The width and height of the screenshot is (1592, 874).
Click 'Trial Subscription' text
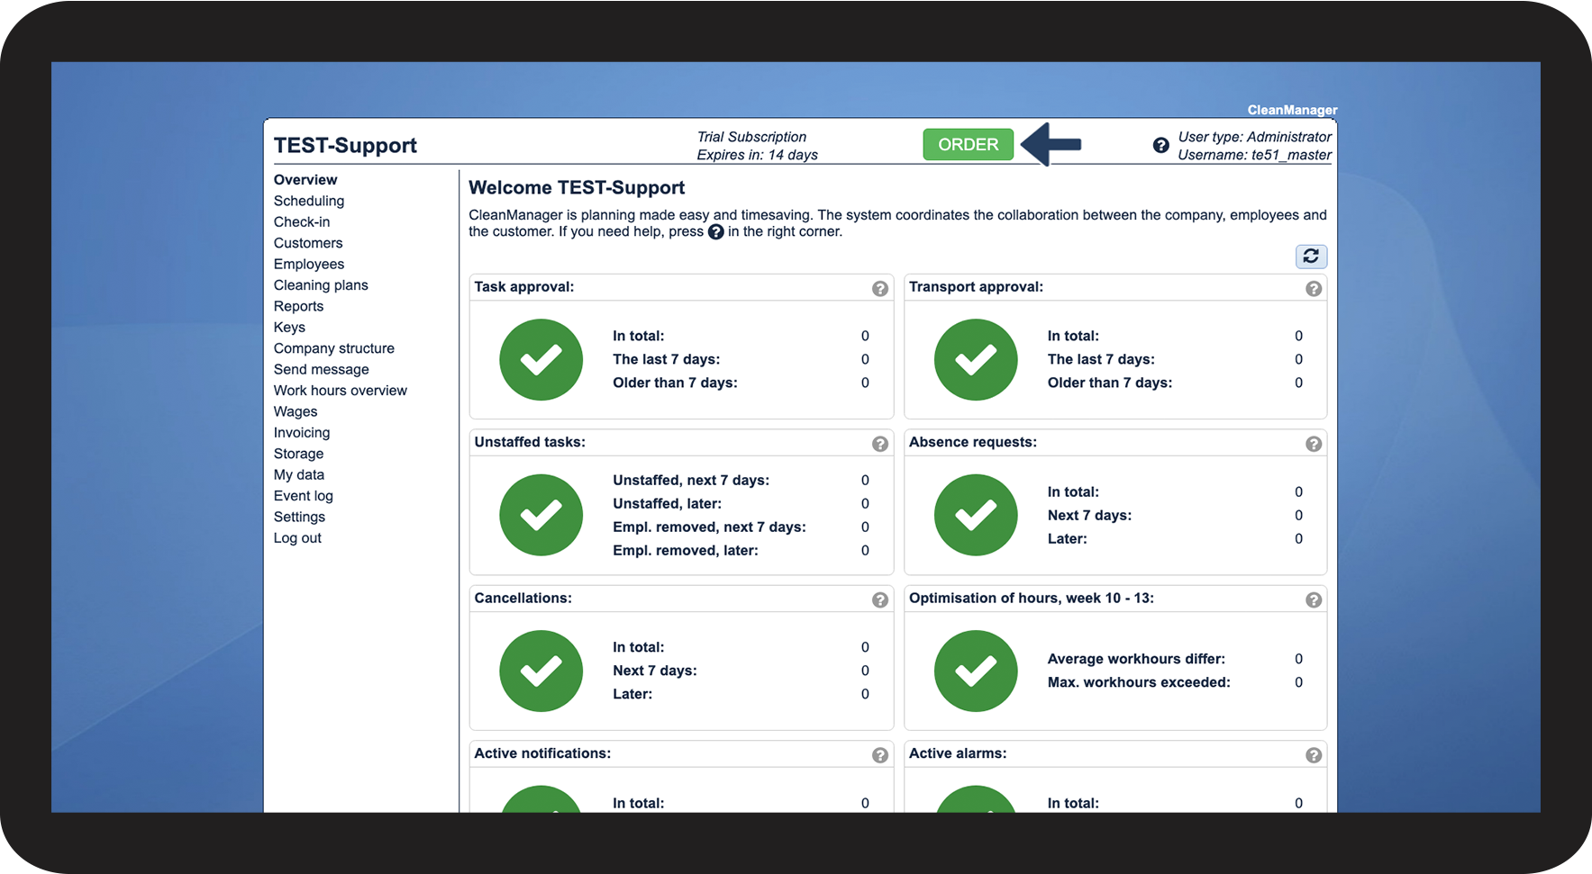751,137
